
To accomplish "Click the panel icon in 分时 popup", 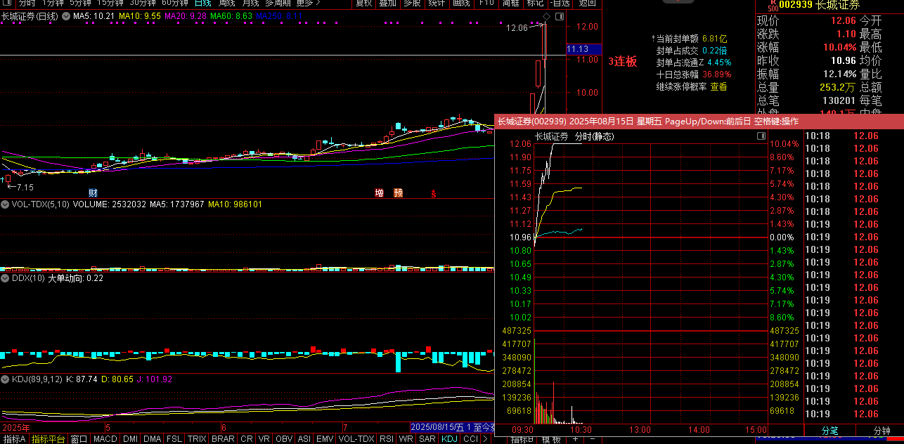I will (x=761, y=136).
